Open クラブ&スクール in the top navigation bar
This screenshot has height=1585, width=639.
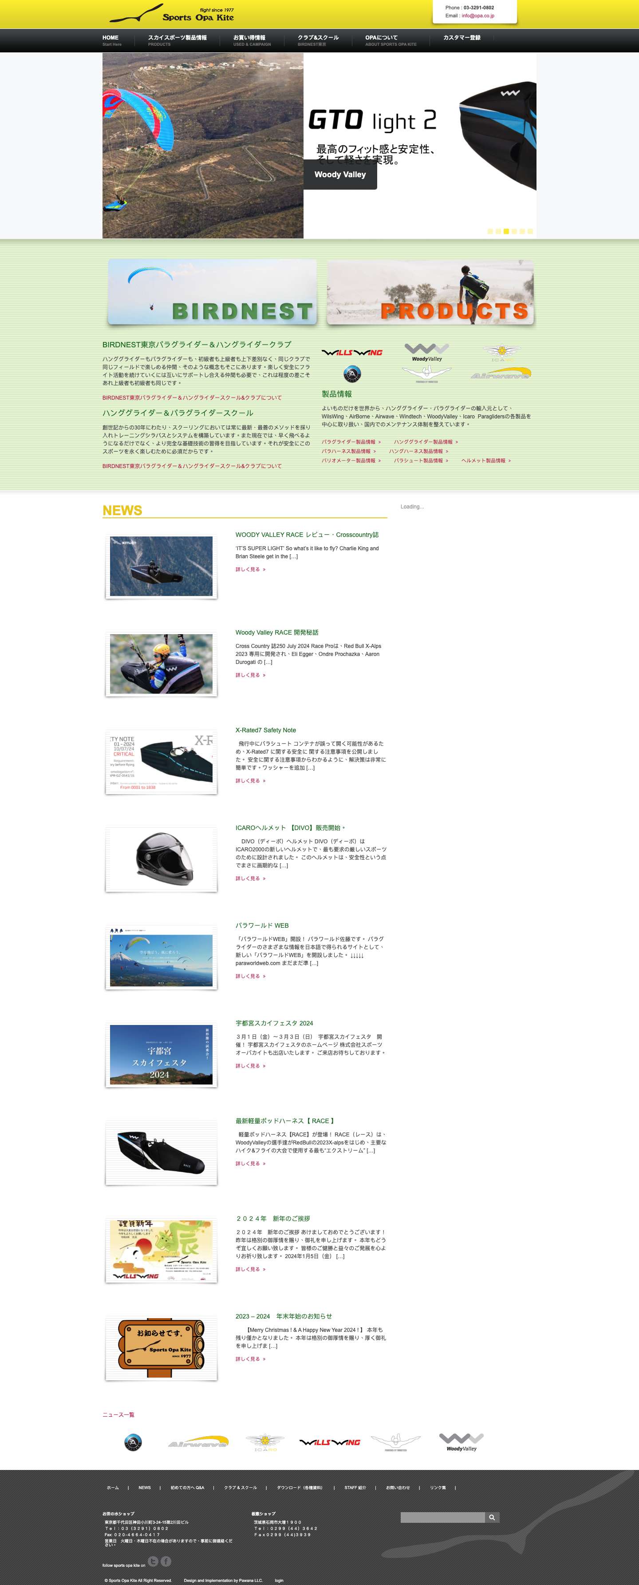pyautogui.click(x=318, y=40)
